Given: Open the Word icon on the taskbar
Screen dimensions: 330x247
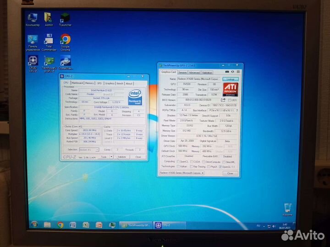Looking at the screenshot, I should pyautogui.click(x=73, y=225).
